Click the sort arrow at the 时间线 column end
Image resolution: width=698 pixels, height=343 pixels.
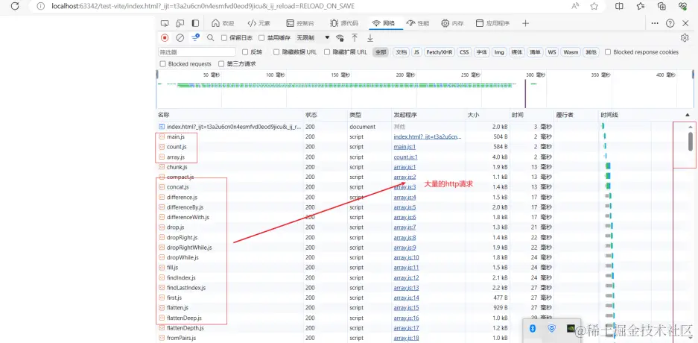pos(688,115)
